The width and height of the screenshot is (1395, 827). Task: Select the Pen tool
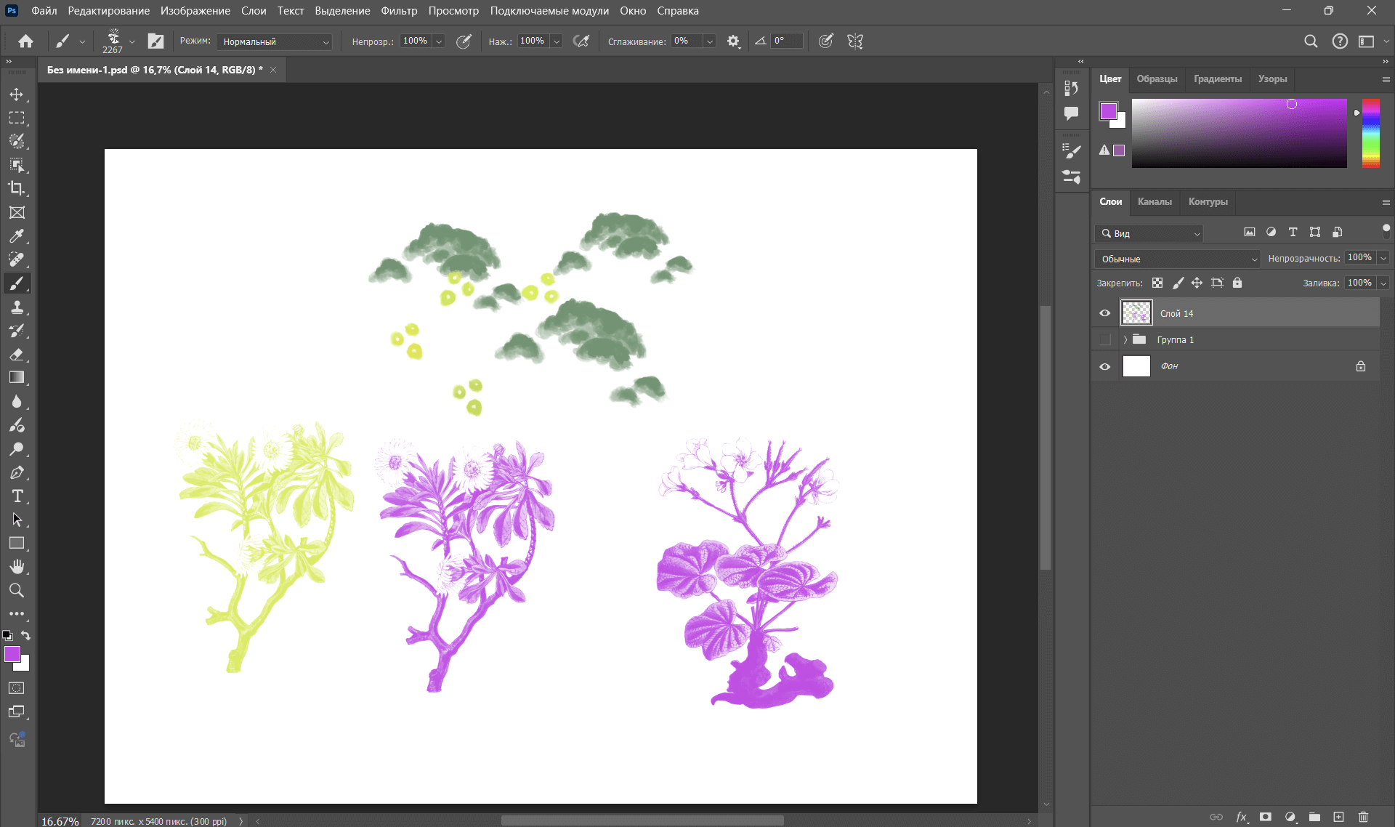coord(17,472)
